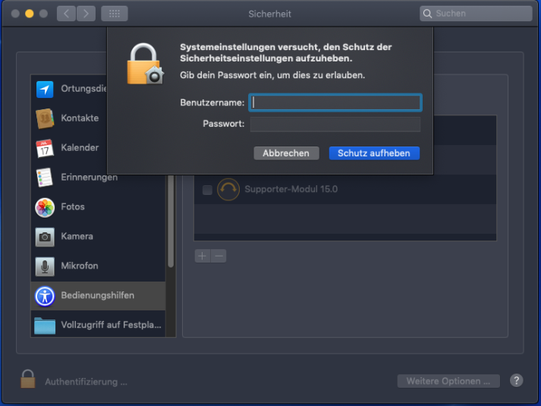This screenshot has height=406, width=541.
Task: Show all preferences grid button
Action: [114, 14]
